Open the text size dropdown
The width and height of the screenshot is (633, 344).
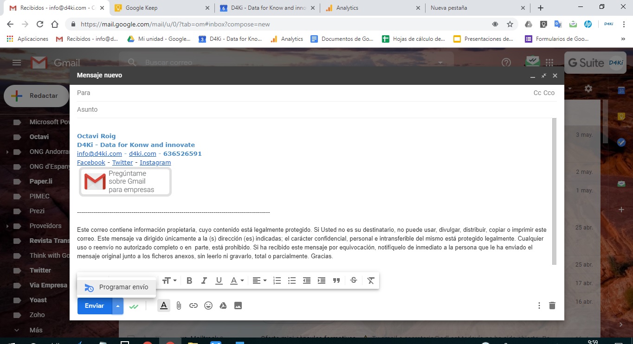click(x=169, y=280)
